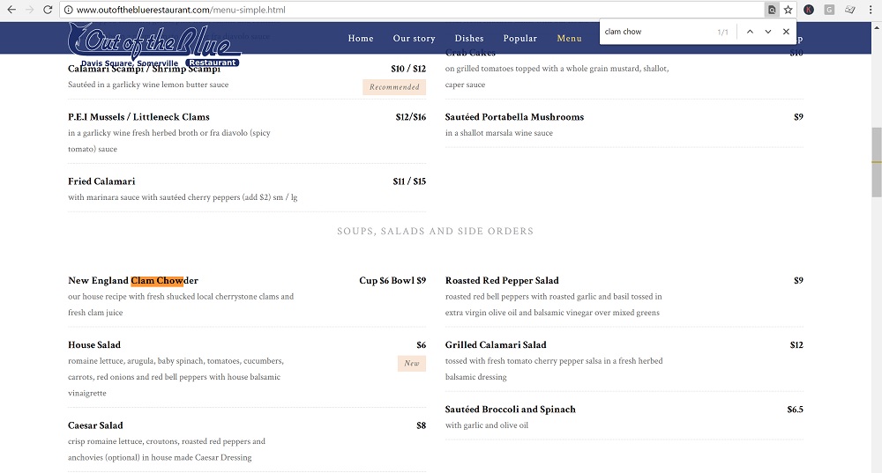The width and height of the screenshot is (882, 473).
Task: Click the New badge under House Salad
Action: (412, 364)
